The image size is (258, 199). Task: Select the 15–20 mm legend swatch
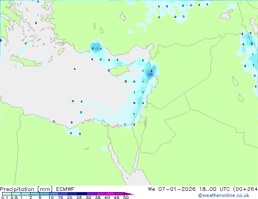pyautogui.click(x=63, y=194)
